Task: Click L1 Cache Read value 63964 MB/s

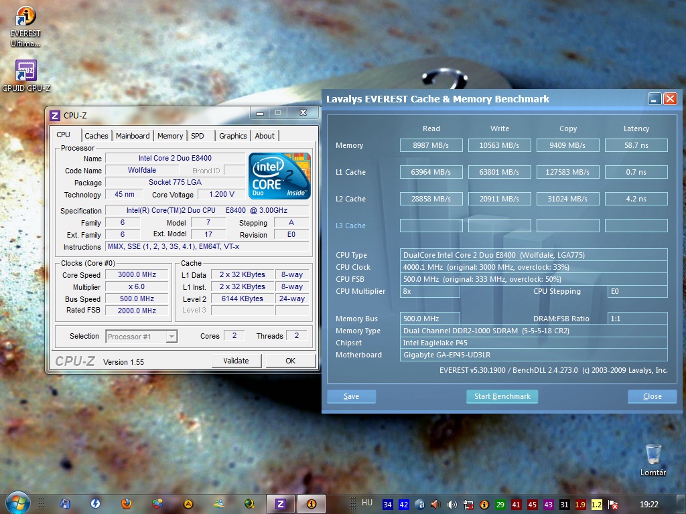Action: pos(431,172)
